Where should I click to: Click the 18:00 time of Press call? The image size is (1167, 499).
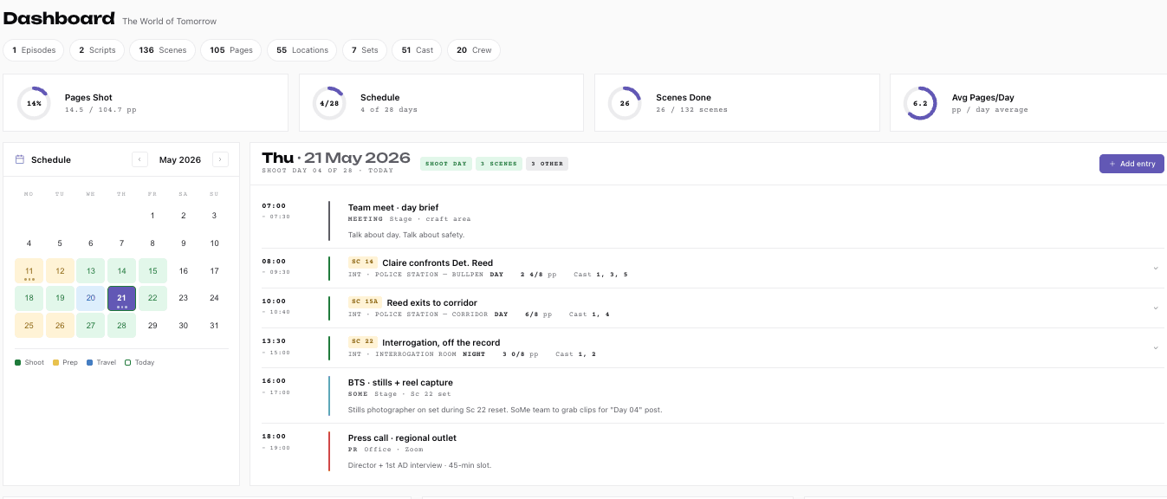pos(274,437)
